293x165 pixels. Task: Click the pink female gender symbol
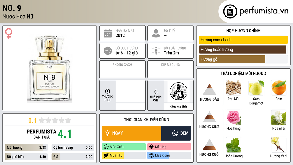tap(9, 33)
